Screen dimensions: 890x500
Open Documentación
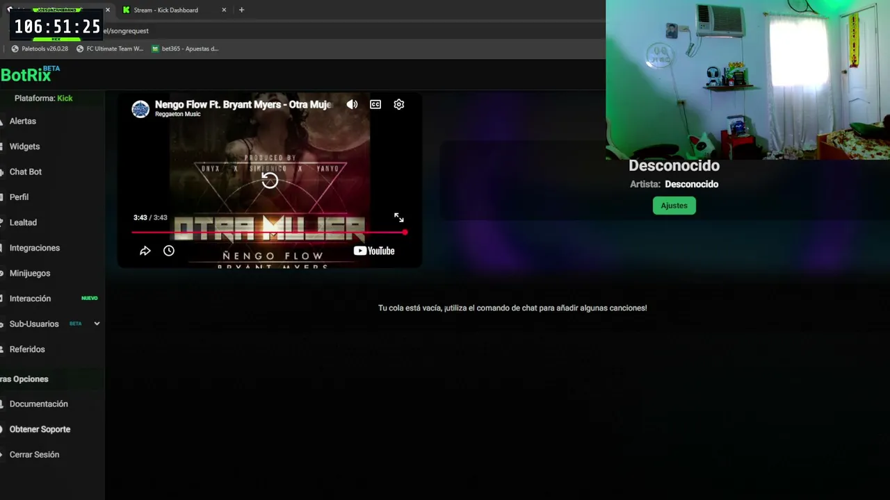(x=39, y=403)
